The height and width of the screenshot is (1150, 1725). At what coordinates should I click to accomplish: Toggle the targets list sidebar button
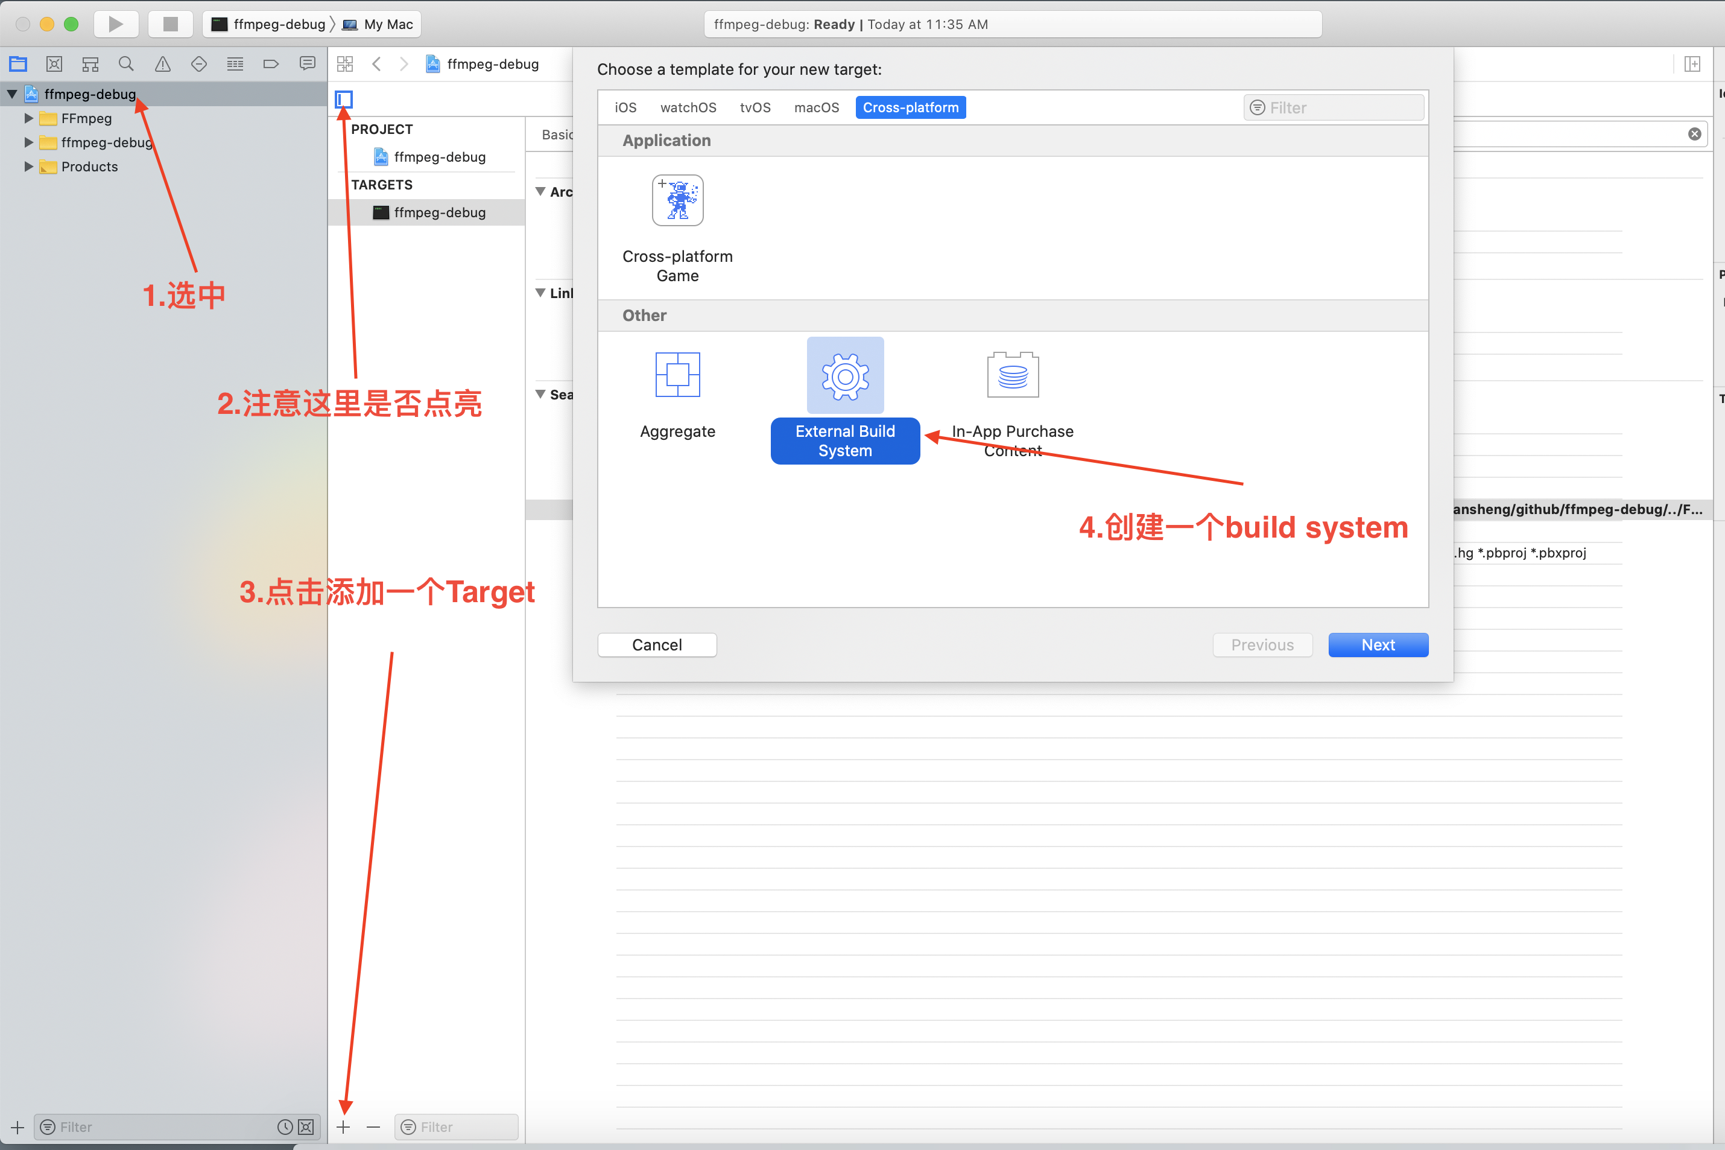[x=344, y=99]
